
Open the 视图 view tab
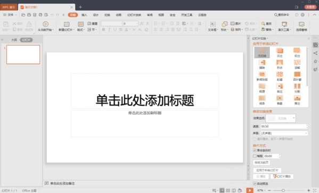[x=161, y=15]
